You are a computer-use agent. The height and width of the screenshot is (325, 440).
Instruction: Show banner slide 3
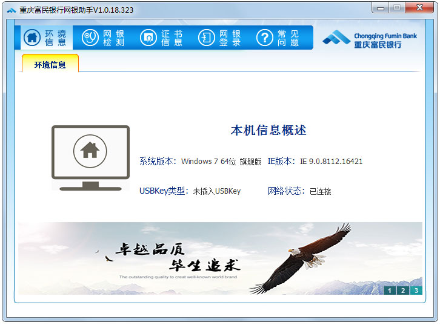[x=416, y=291]
